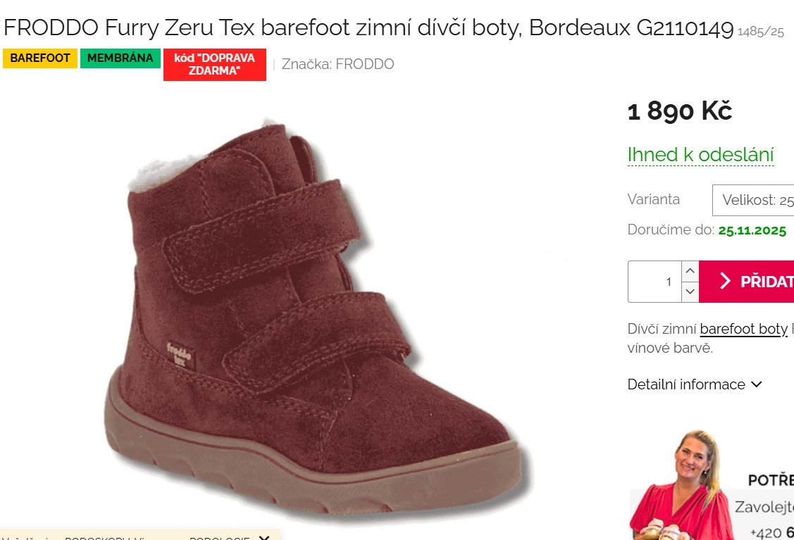Click the yellow BAREFOOT badge

tap(39, 58)
